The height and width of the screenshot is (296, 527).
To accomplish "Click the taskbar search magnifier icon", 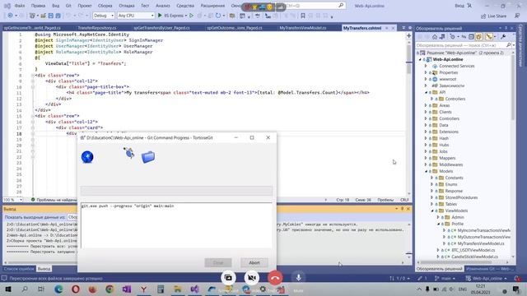I will 25,289.
